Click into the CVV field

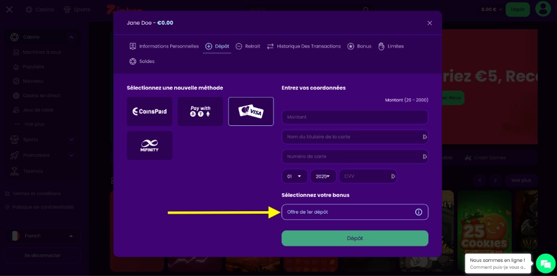(364, 176)
